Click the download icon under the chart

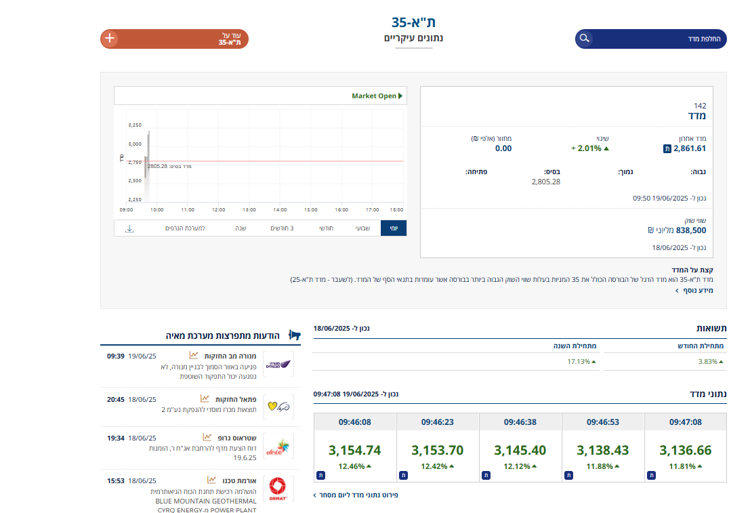(129, 229)
